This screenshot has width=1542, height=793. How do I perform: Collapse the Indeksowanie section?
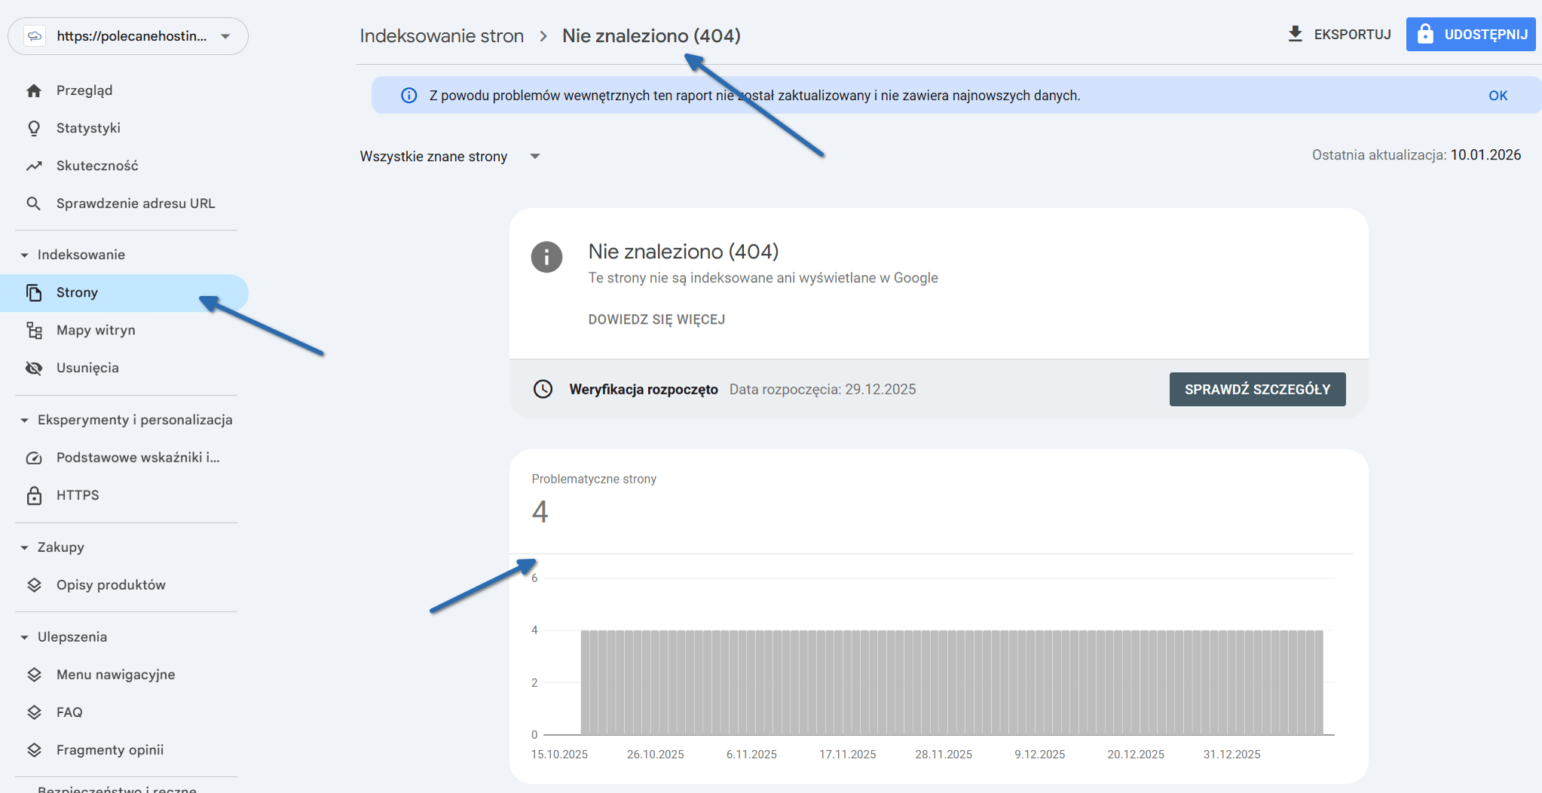pos(25,255)
